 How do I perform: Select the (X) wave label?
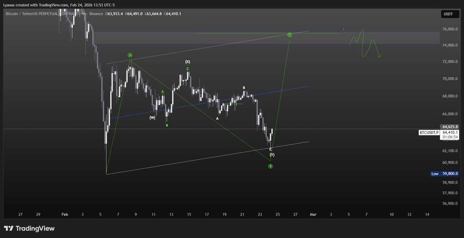tap(188, 61)
